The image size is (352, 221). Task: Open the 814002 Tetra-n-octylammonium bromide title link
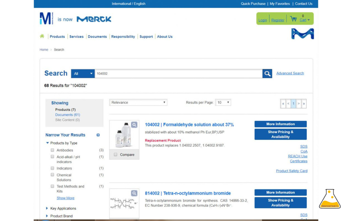pyautogui.click(x=188, y=193)
